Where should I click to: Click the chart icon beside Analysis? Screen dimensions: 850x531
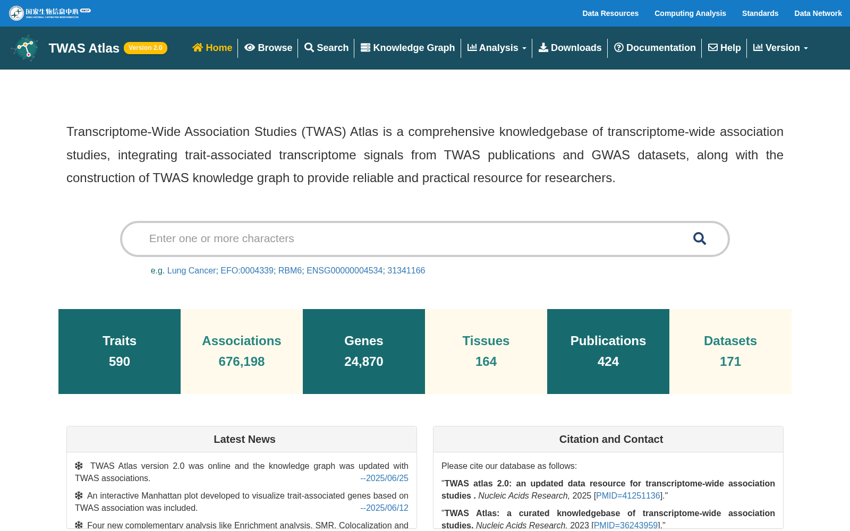pyautogui.click(x=472, y=48)
